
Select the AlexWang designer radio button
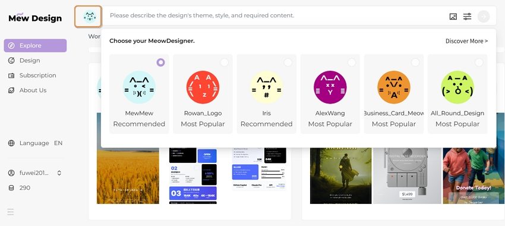[352, 62]
